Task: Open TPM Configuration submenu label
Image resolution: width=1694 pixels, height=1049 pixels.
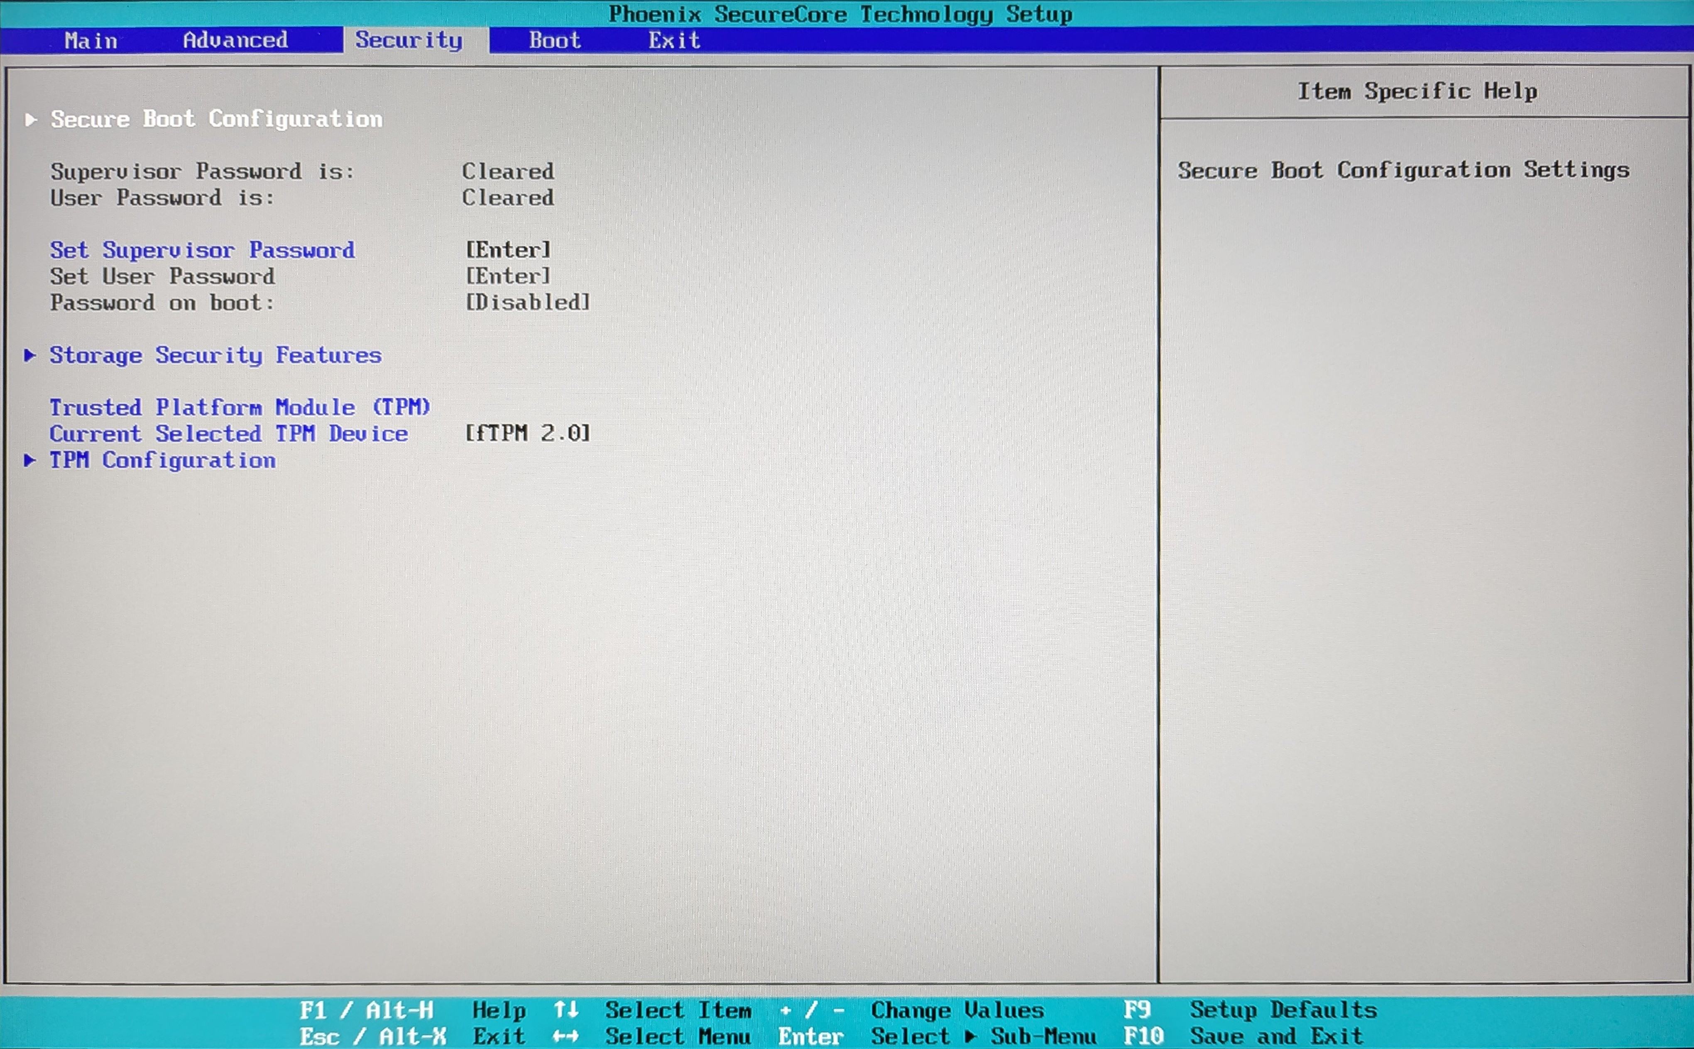Action: click(x=162, y=460)
